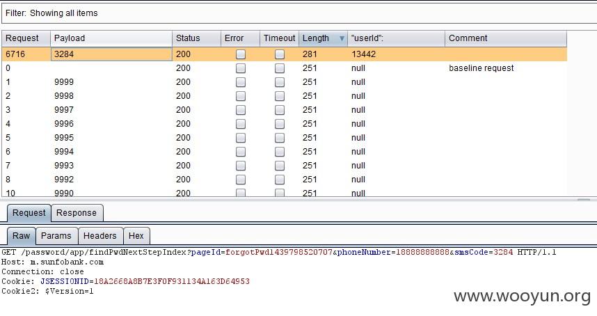Toggle Error checkbox for payload 9999
This screenshot has height=316, width=597.
pyautogui.click(x=241, y=82)
